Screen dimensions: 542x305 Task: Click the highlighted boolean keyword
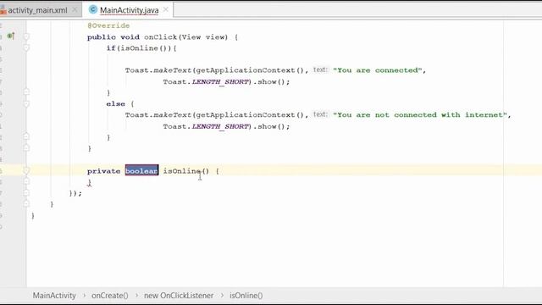pyautogui.click(x=141, y=171)
